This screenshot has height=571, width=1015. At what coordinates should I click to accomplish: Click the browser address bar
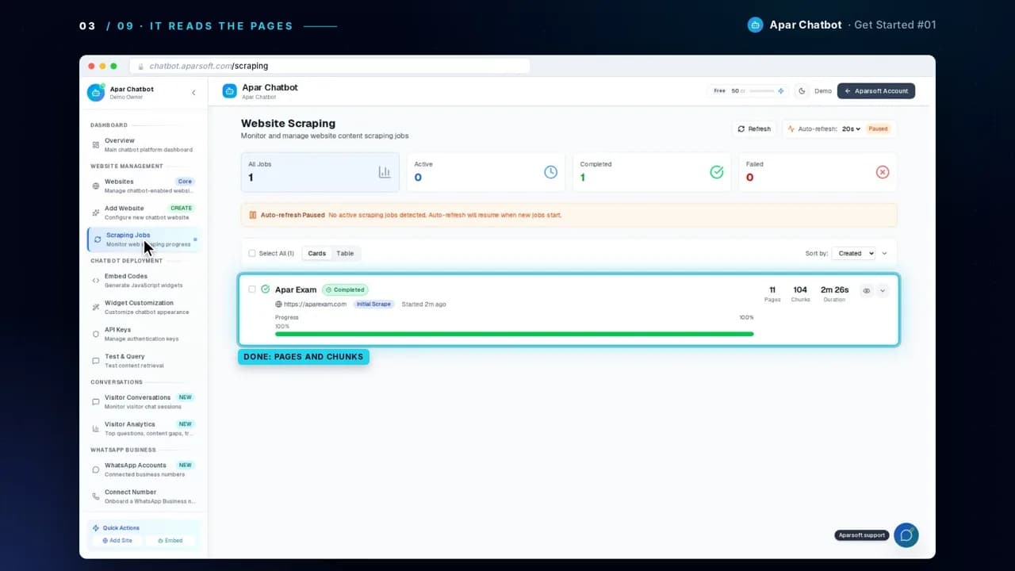coord(330,67)
